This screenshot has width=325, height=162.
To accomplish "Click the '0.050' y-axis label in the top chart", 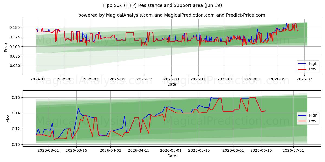I will coord(15,66).
